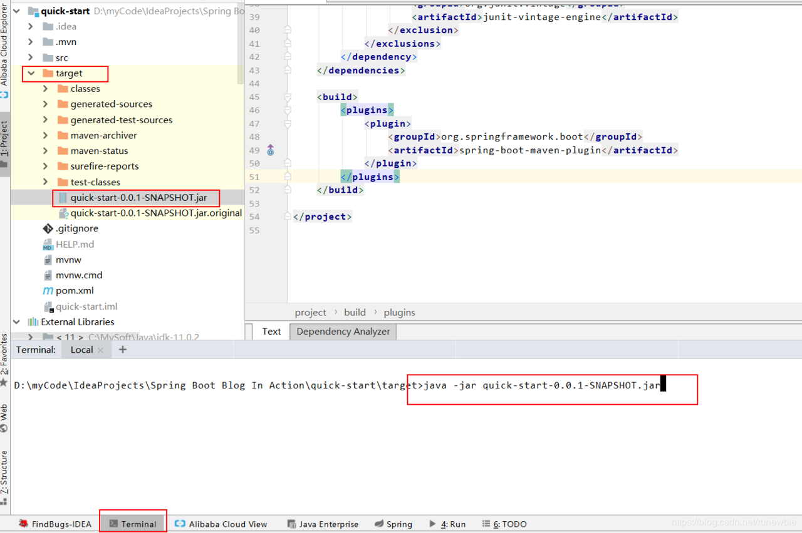Click the Spring leaf icon in bottom bar
The width and height of the screenshot is (802, 533).
[379, 524]
